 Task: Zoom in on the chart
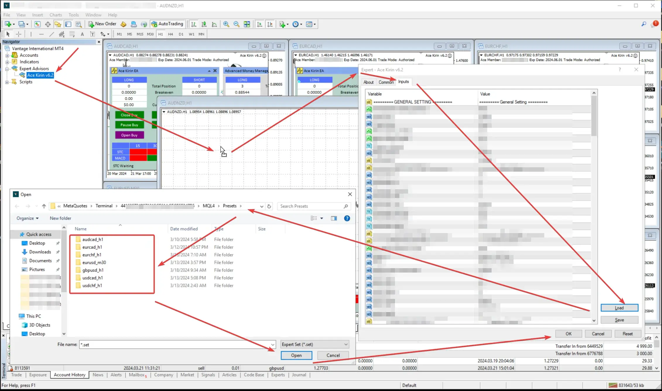pos(226,24)
